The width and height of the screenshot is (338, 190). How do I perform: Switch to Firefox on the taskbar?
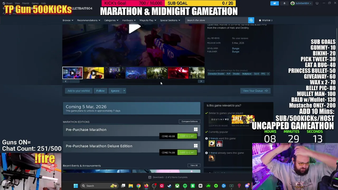tap(146, 186)
